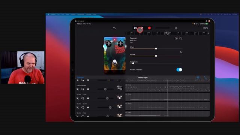Adjust the Drums - Snare volume slider
240x135 pixels.
coord(110,108)
